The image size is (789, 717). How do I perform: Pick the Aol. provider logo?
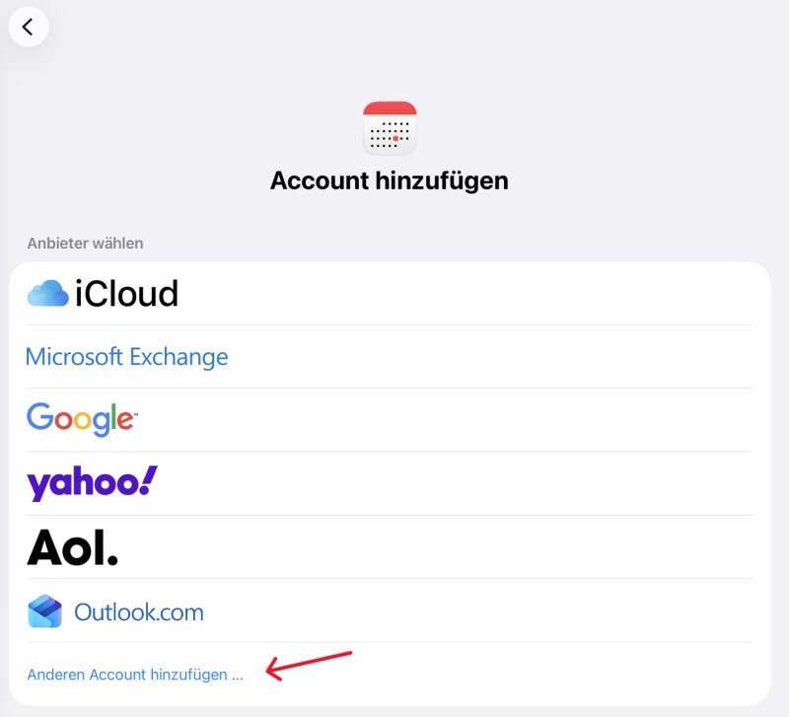tap(72, 547)
